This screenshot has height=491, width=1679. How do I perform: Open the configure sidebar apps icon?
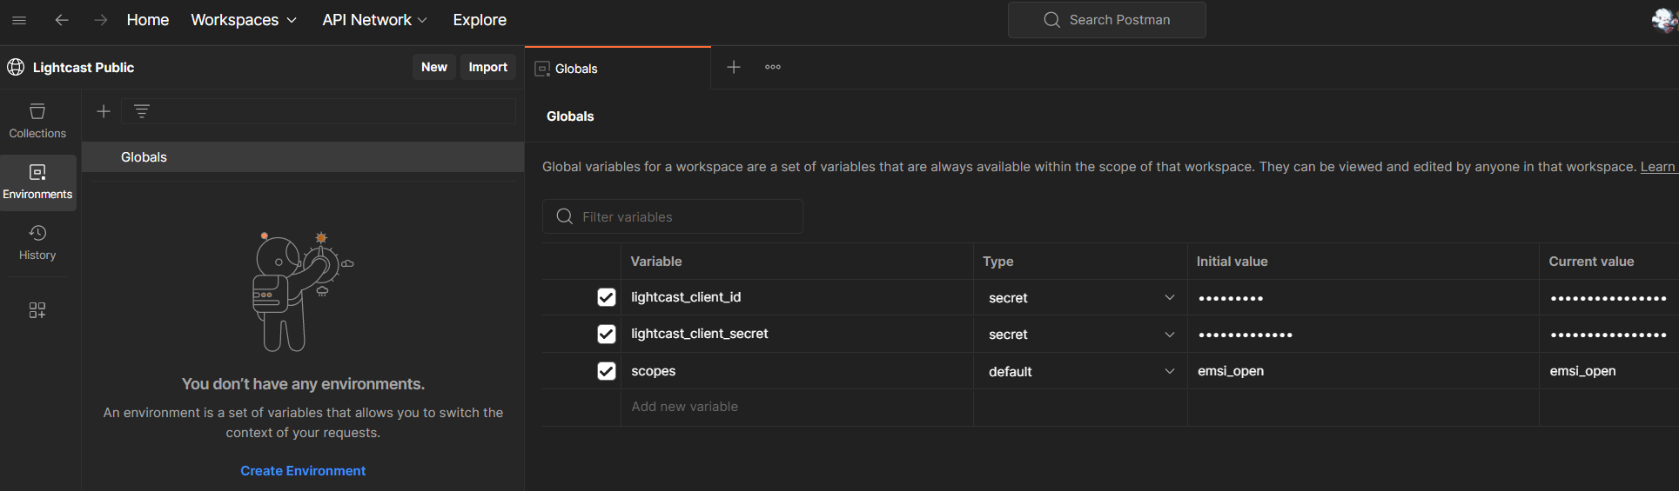37,310
